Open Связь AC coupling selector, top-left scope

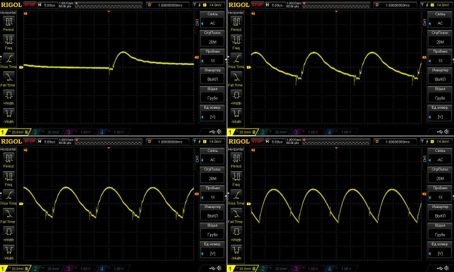pos(213,20)
